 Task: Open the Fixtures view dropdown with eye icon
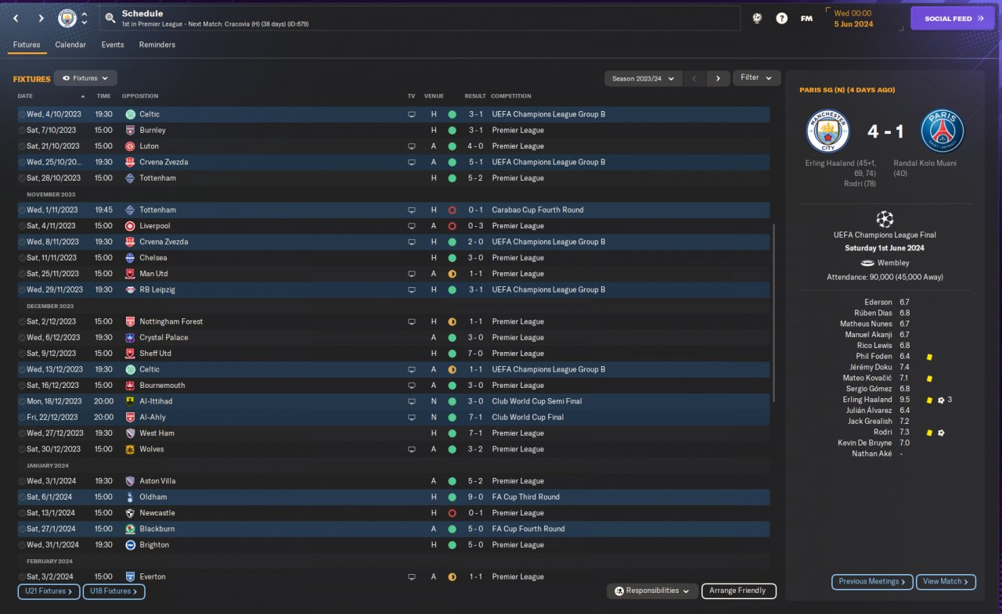(85, 78)
